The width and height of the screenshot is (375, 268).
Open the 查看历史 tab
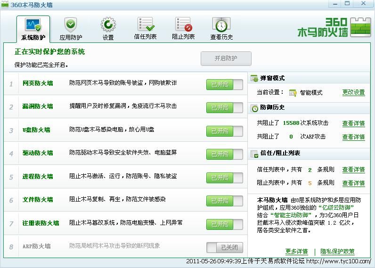221,29
